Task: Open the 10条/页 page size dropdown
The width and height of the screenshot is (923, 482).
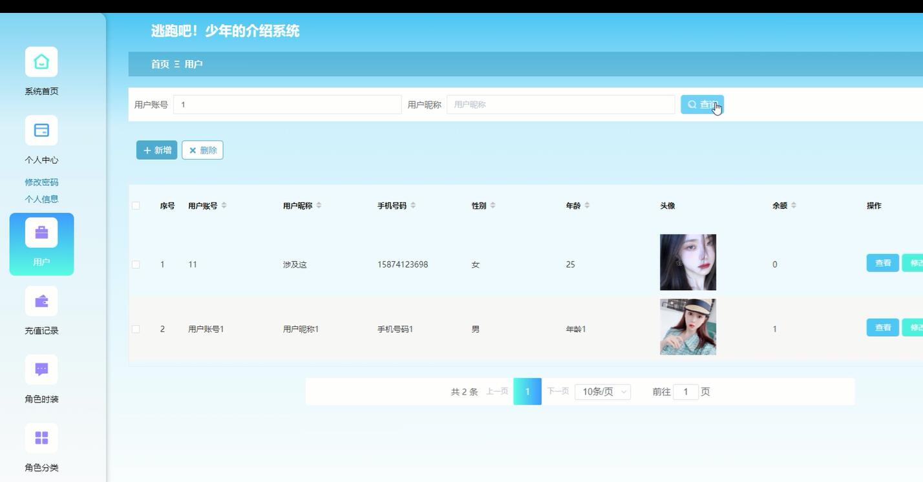Action: [602, 391]
